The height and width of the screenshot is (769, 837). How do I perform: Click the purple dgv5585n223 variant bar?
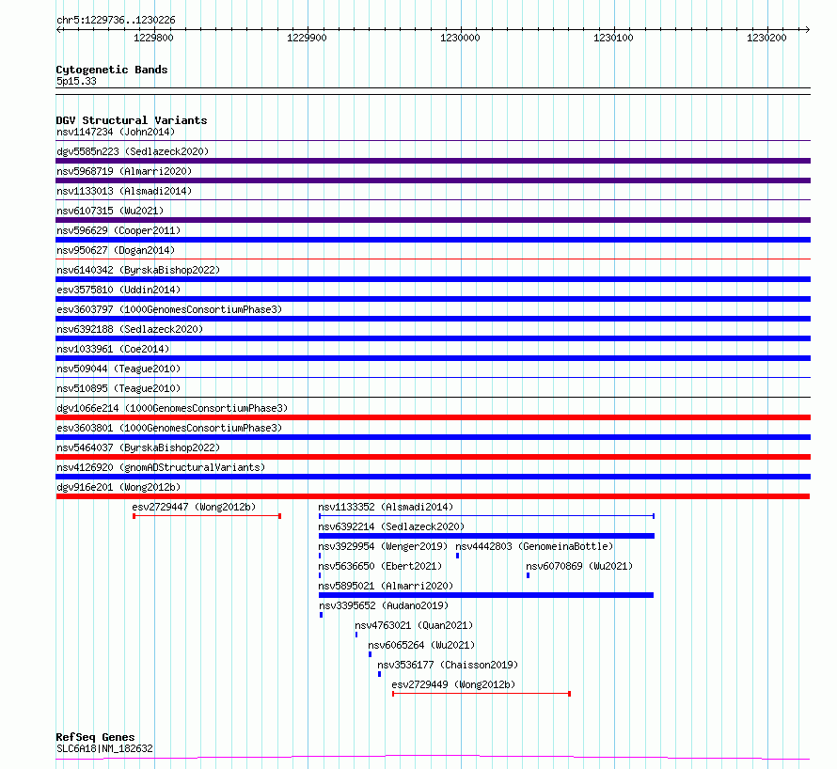(433, 161)
